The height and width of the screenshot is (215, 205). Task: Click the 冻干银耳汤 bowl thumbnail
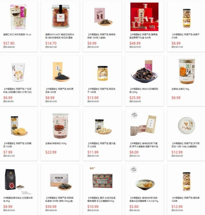click(x=186, y=125)
